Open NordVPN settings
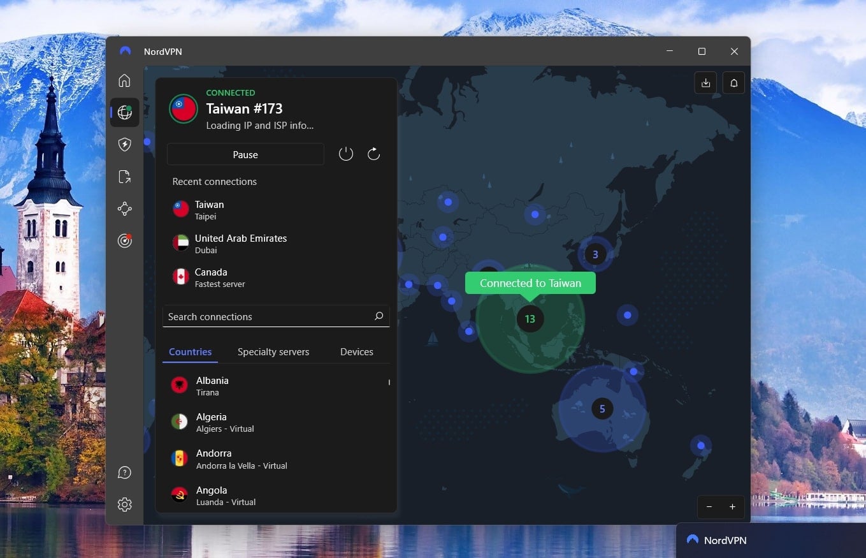This screenshot has height=558, width=866. click(124, 504)
